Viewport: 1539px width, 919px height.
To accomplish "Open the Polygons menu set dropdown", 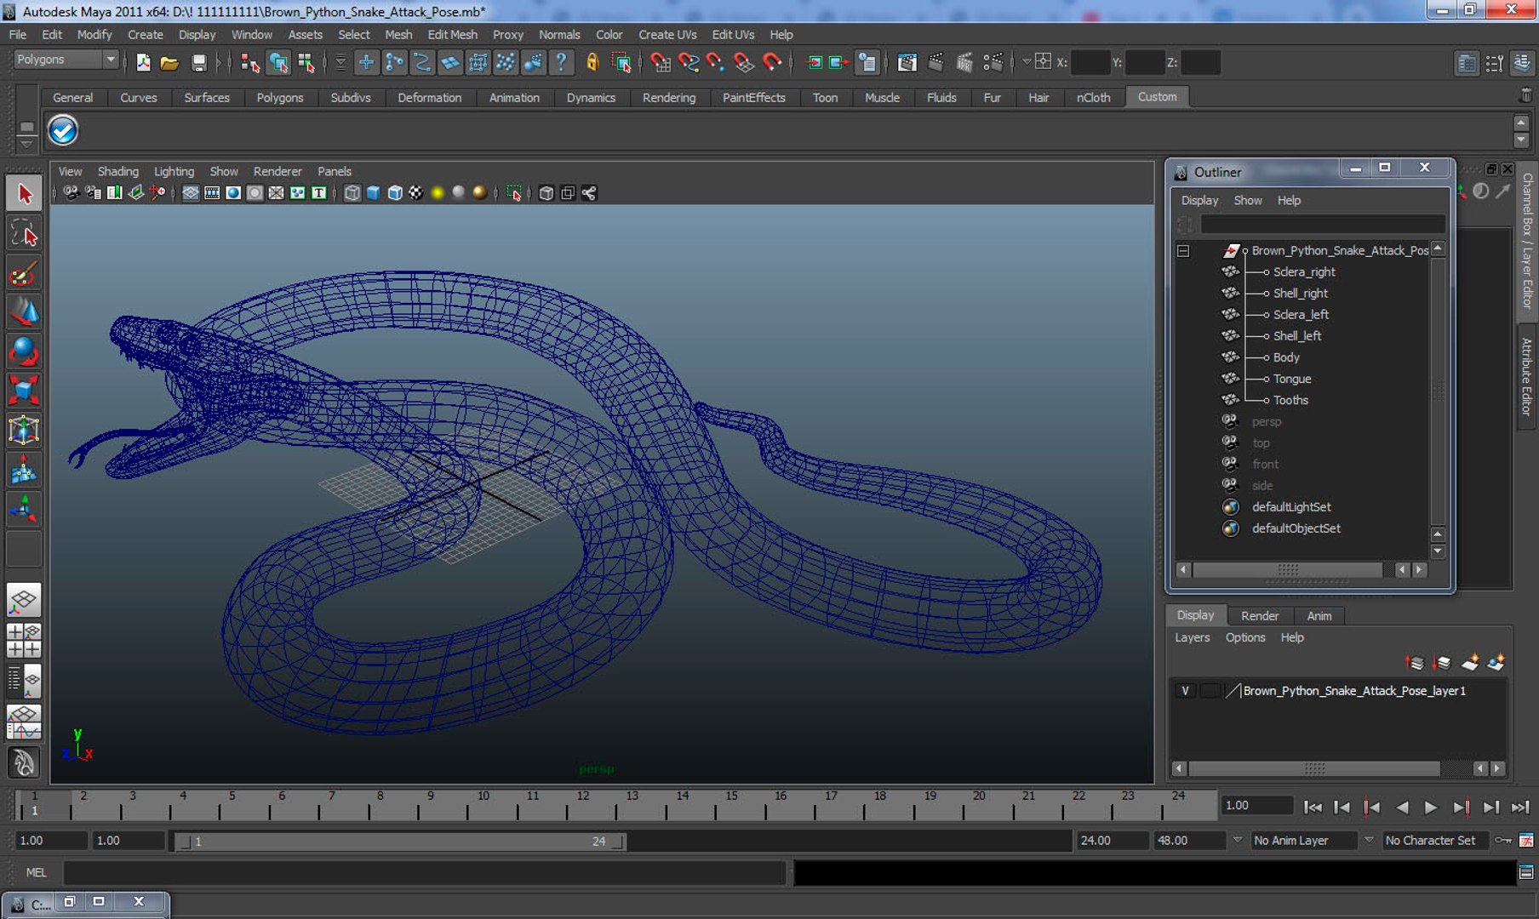I will pyautogui.click(x=66, y=60).
